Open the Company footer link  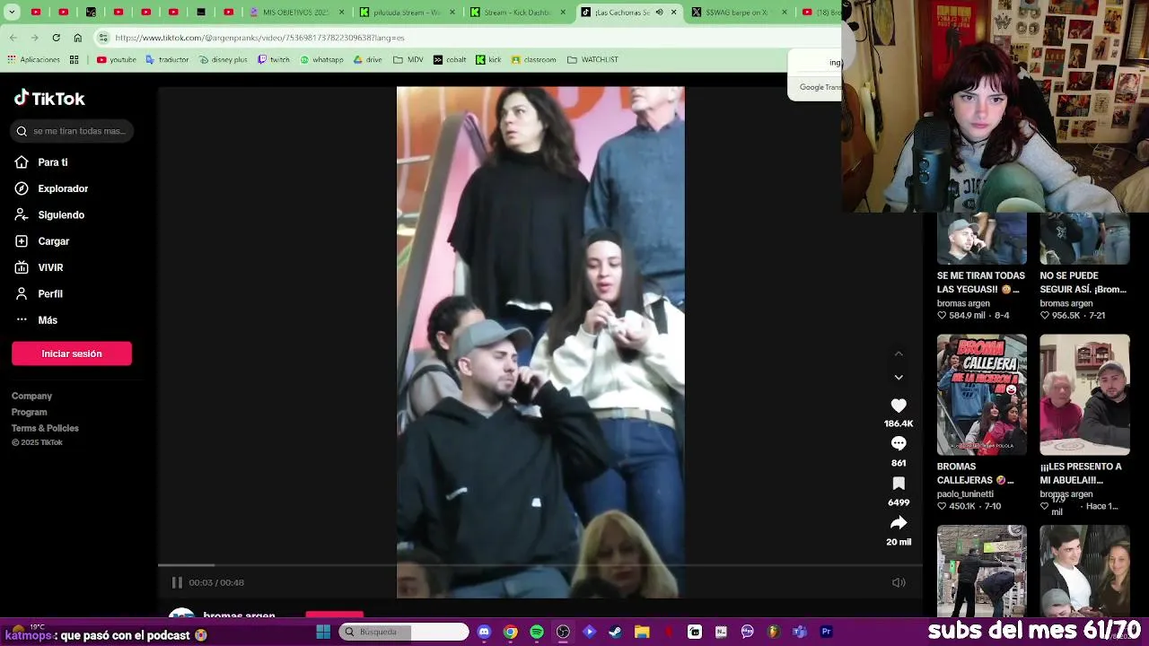[31, 396]
